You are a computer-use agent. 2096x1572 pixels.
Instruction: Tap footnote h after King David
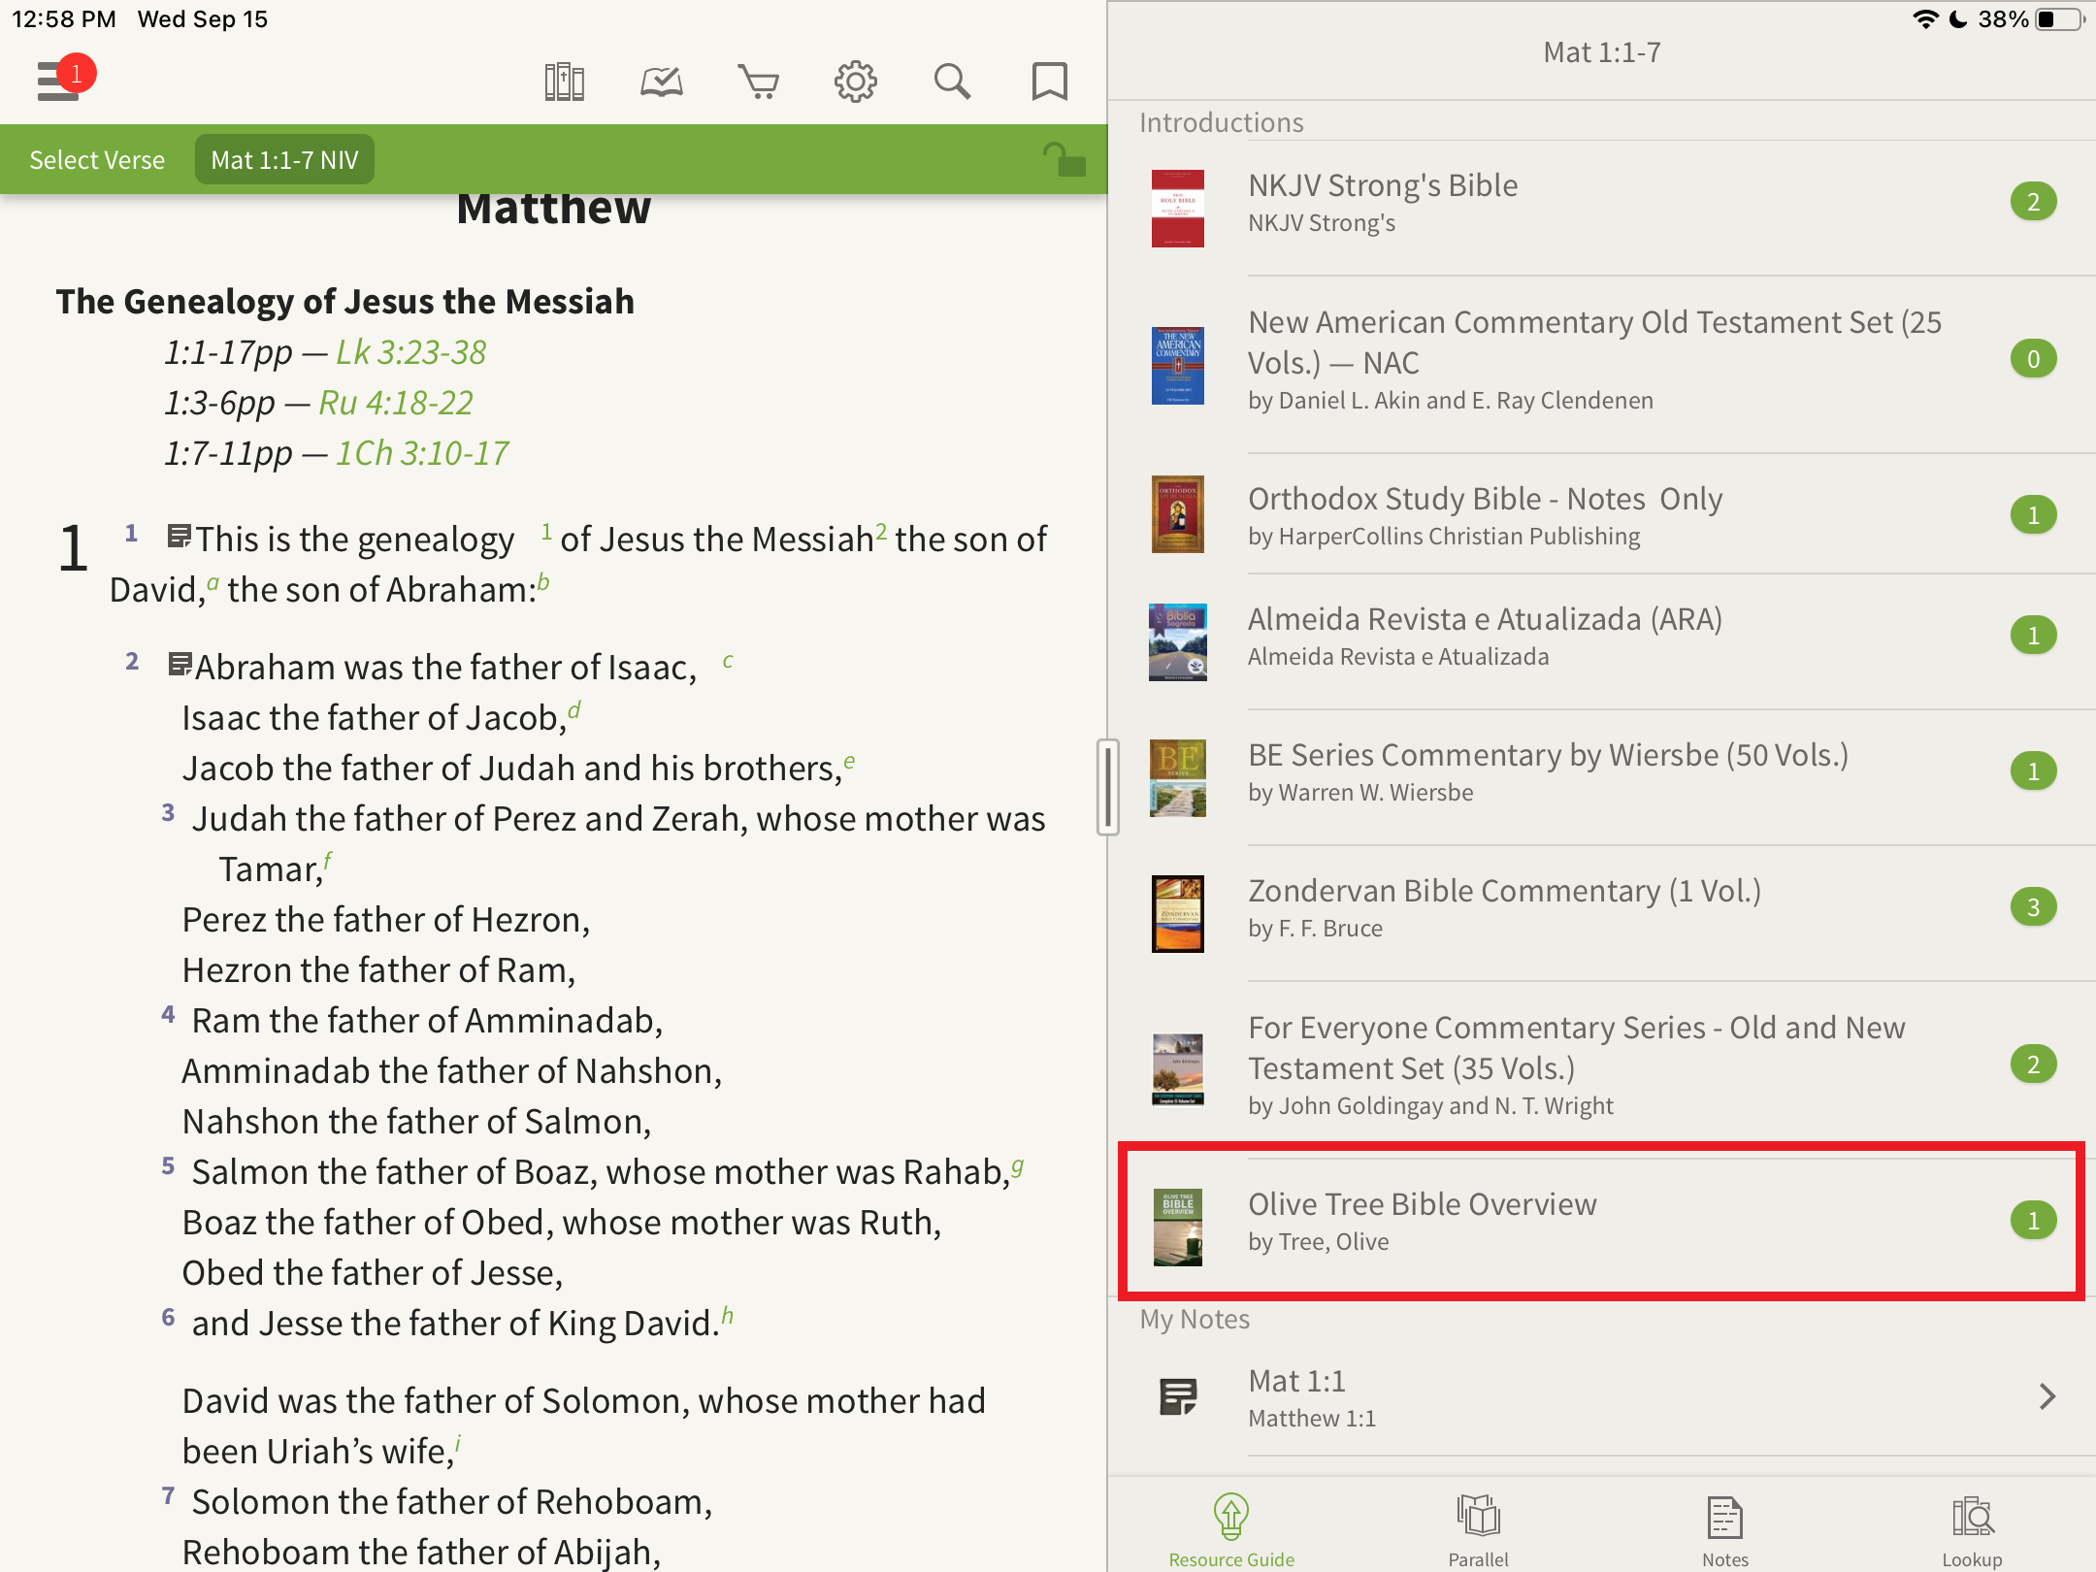(728, 1316)
